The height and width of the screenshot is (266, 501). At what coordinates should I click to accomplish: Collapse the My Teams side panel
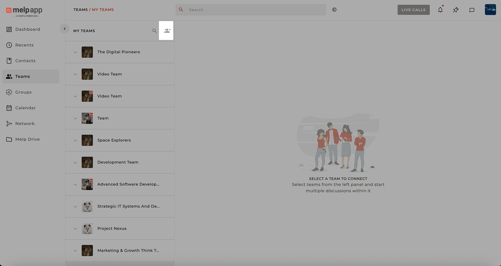tap(65, 29)
